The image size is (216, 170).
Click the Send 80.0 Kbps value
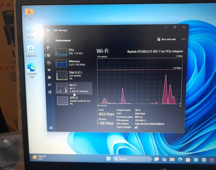107,114
